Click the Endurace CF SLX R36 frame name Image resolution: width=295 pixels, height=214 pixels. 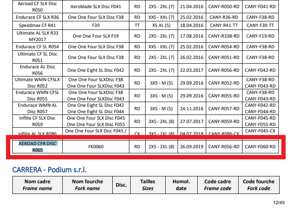point(38,18)
